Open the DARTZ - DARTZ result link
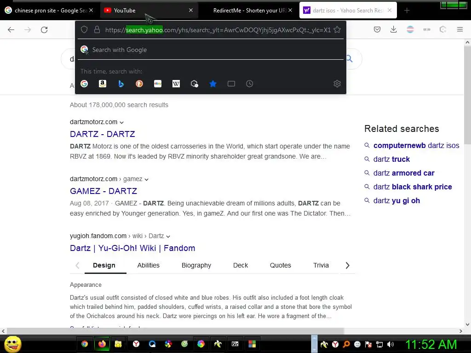 pyautogui.click(x=103, y=134)
